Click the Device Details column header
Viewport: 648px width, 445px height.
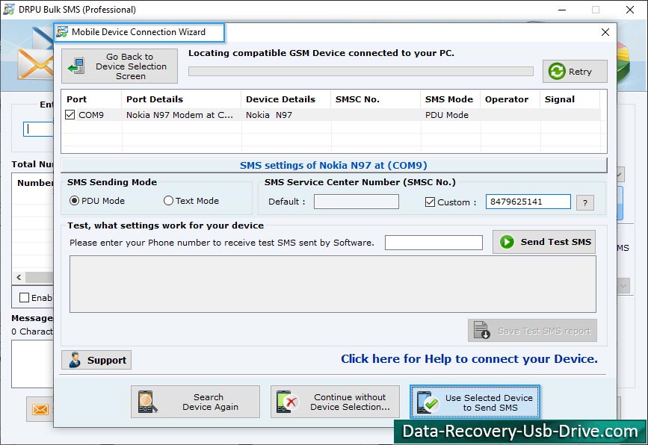pyautogui.click(x=286, y=99)
